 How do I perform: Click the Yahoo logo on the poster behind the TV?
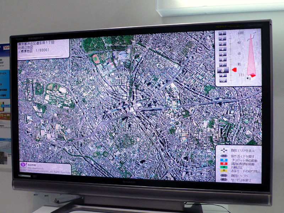(x=6, y=48)
